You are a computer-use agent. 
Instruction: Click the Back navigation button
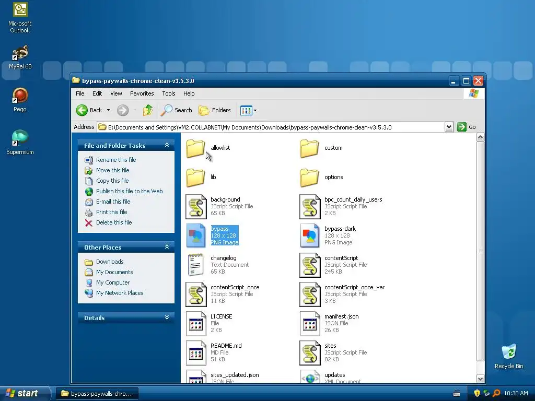89,110
